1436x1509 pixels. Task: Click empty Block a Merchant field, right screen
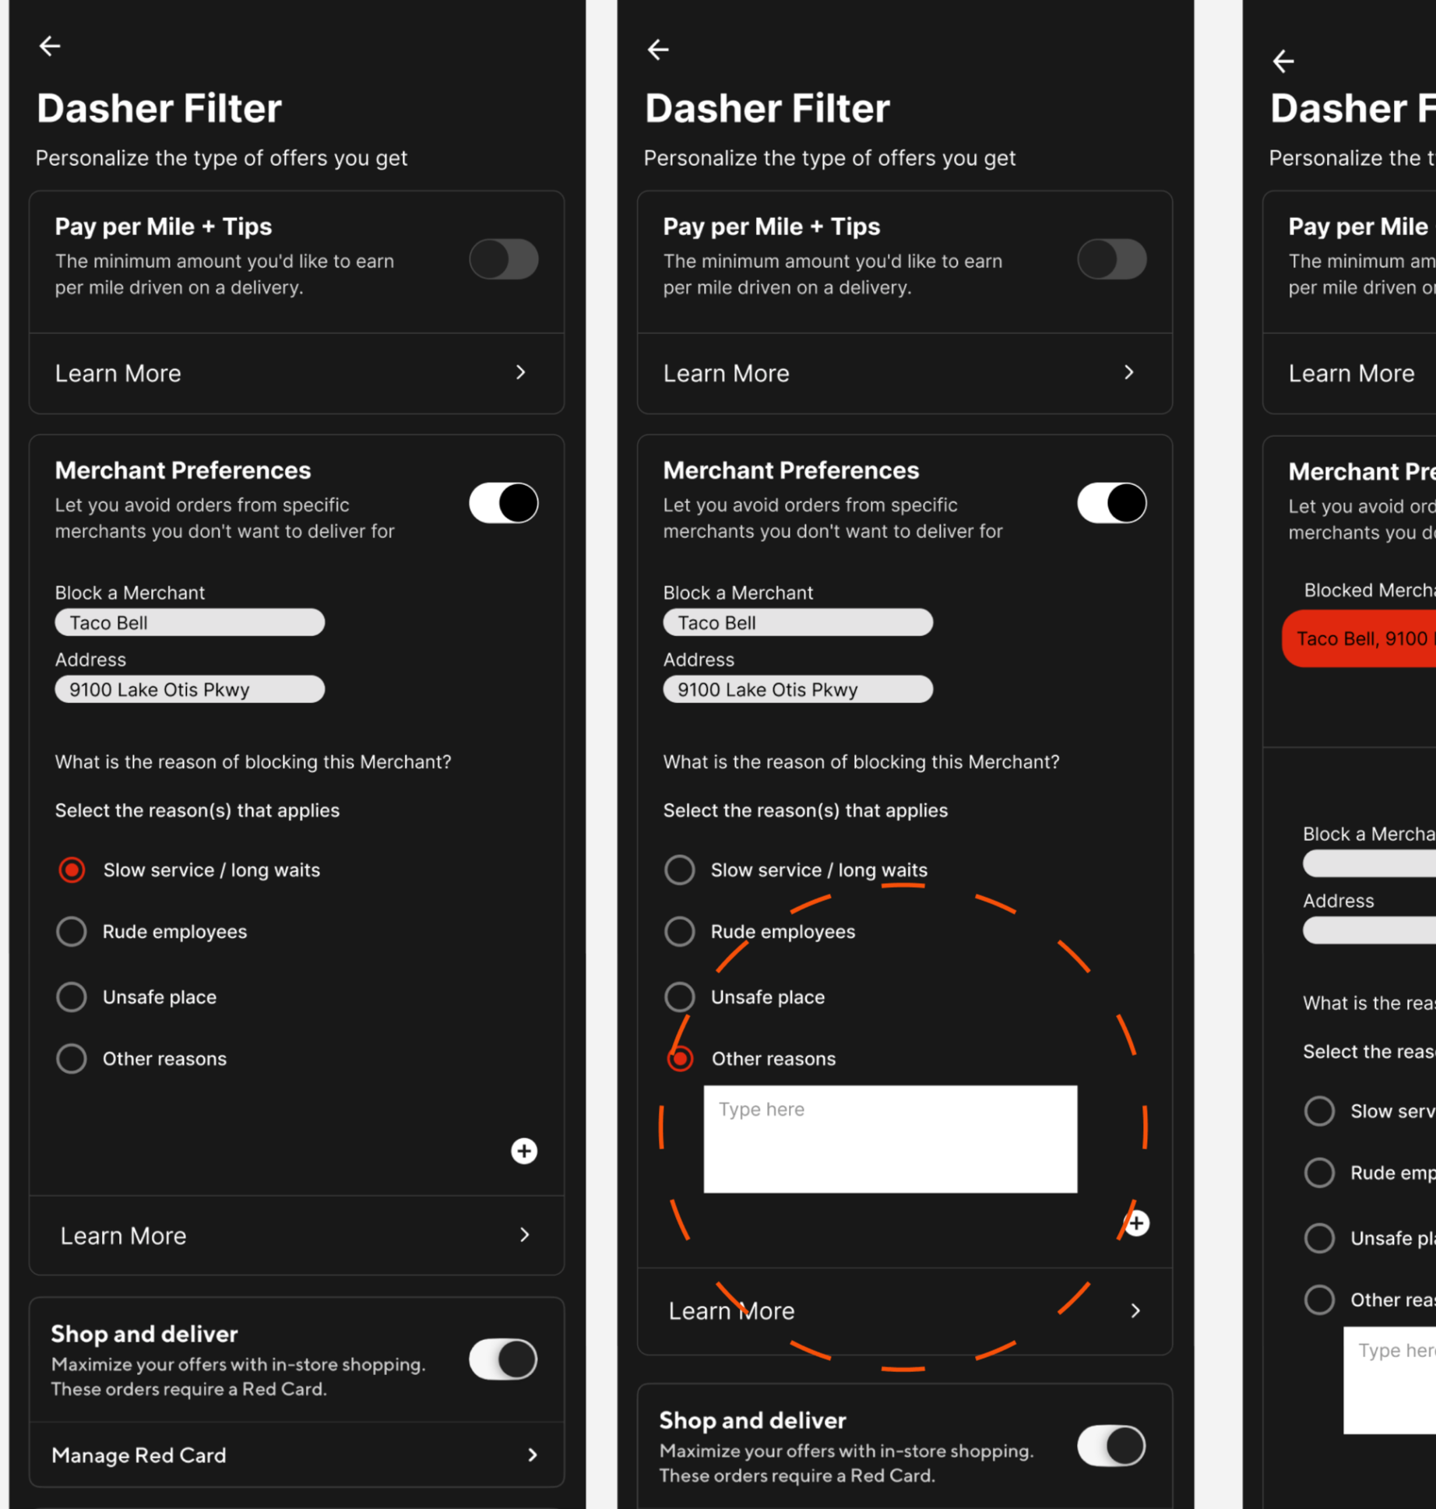pos(1370,864)
